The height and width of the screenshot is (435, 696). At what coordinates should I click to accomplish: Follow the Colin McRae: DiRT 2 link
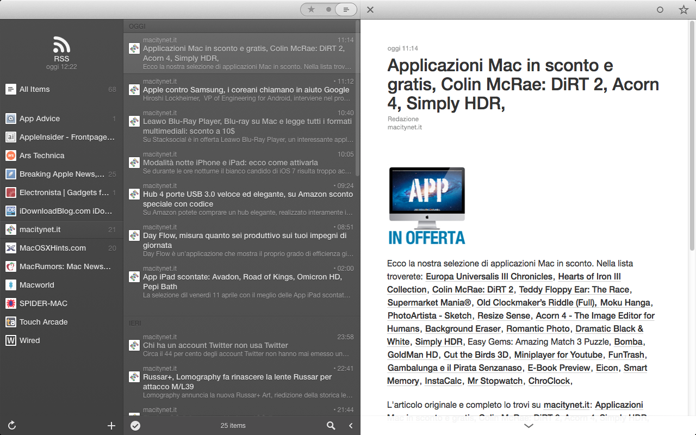click(473, 289)
